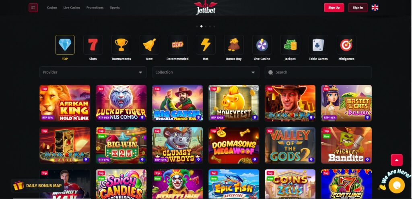
Task: Select the Tournaments trophy icon
Action: (x=121, y=45)
